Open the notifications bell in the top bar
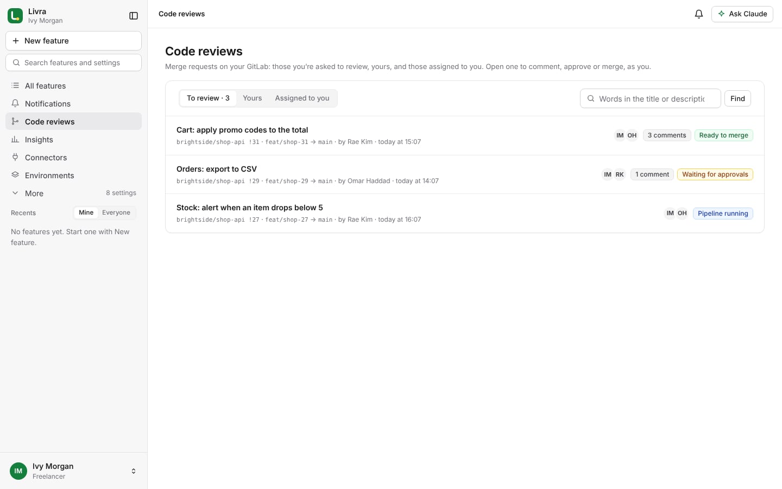 [x=699, y=14]
